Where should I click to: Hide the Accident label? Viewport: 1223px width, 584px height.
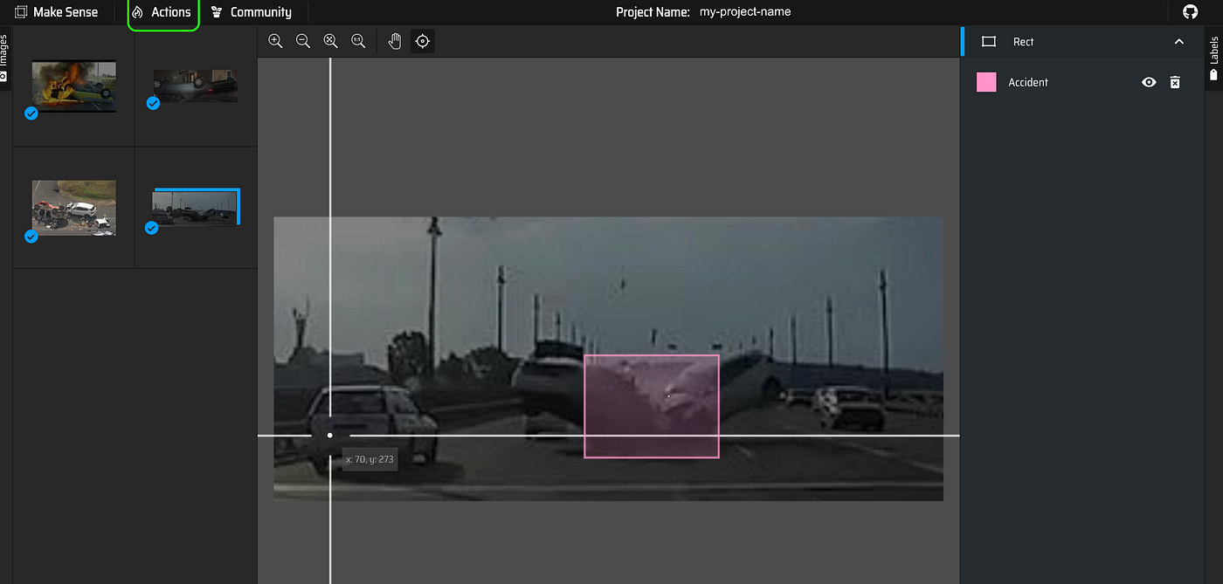(x=1149, y=82)
